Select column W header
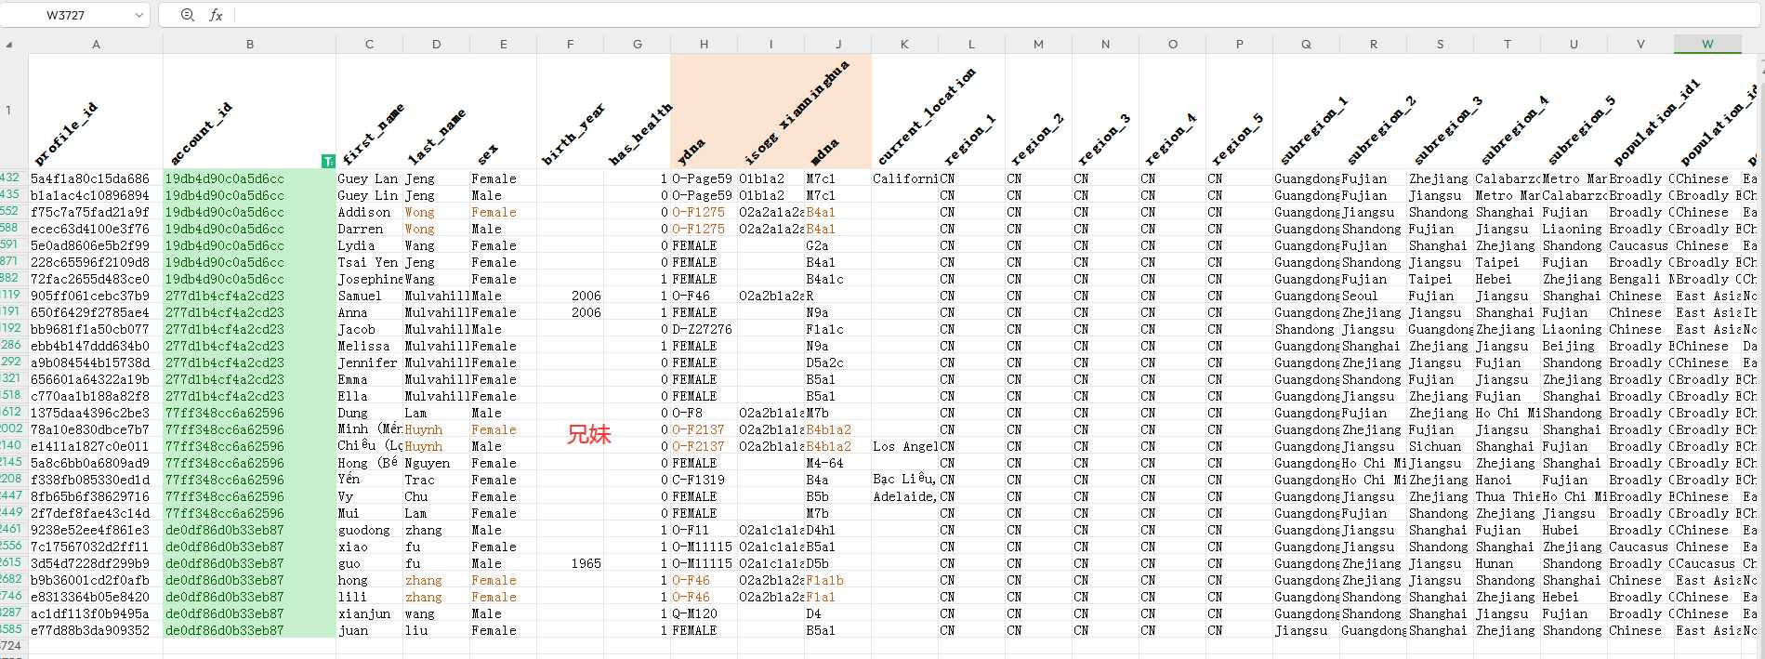Viewport: 1765px width, 659px height. point(1706,44)
